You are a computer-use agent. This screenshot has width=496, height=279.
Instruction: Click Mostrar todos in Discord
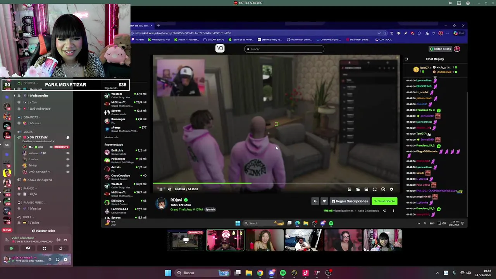pos(43,231)
